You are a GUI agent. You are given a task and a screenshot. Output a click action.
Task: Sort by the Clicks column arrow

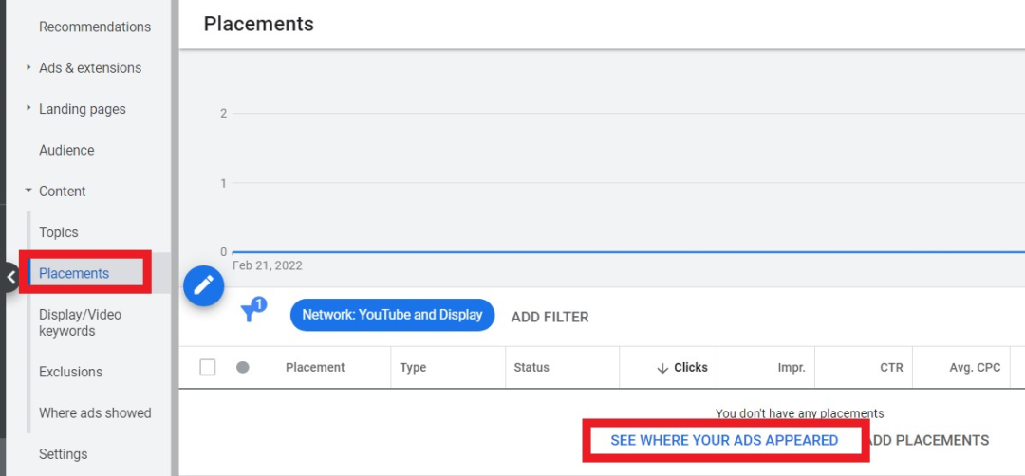point(662,368)
